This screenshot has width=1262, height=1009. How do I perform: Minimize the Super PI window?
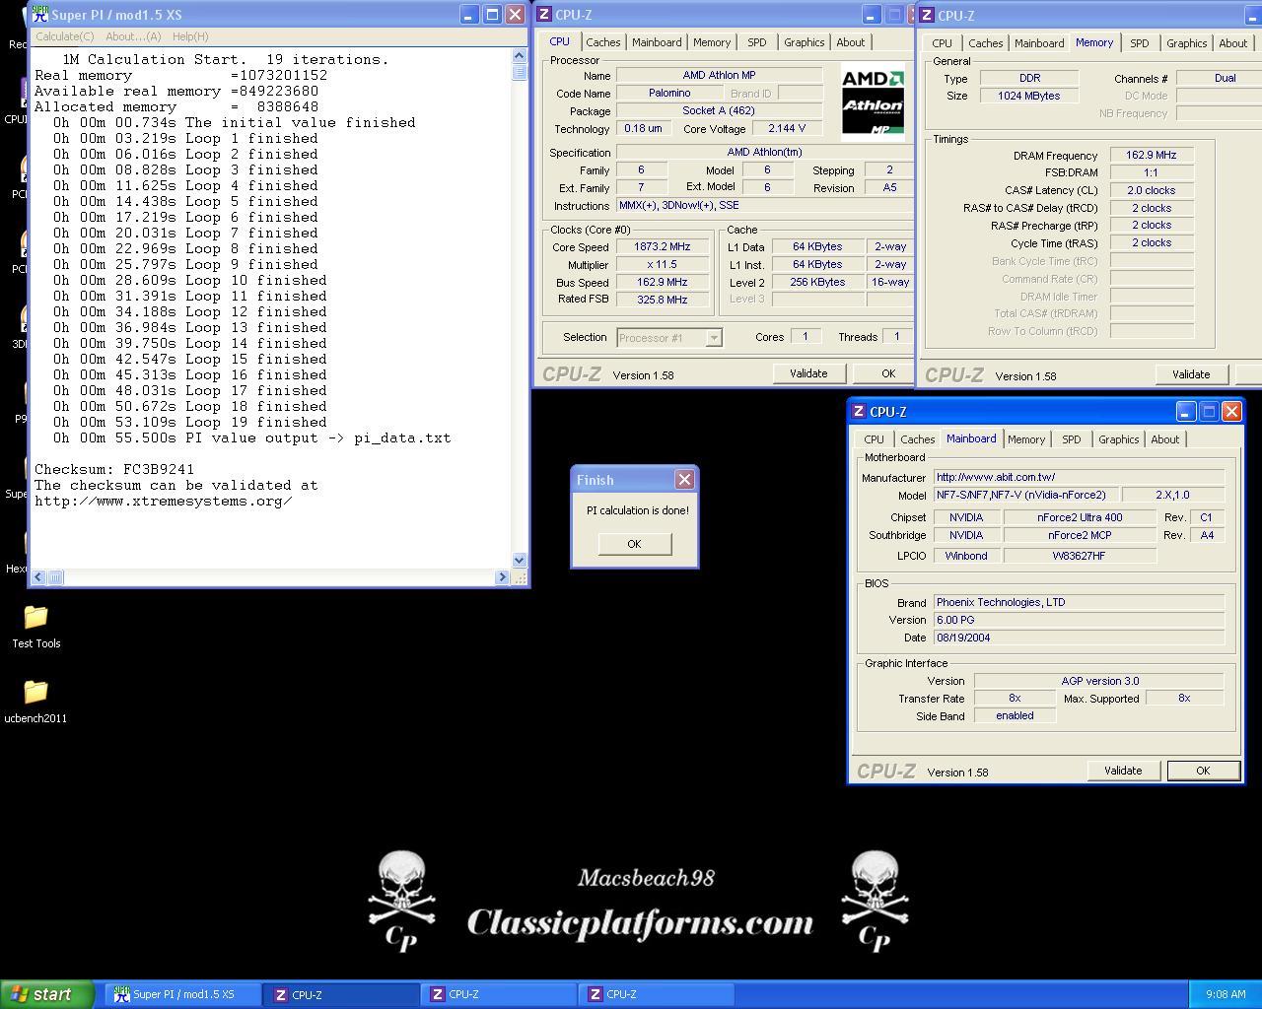(468, 15)
